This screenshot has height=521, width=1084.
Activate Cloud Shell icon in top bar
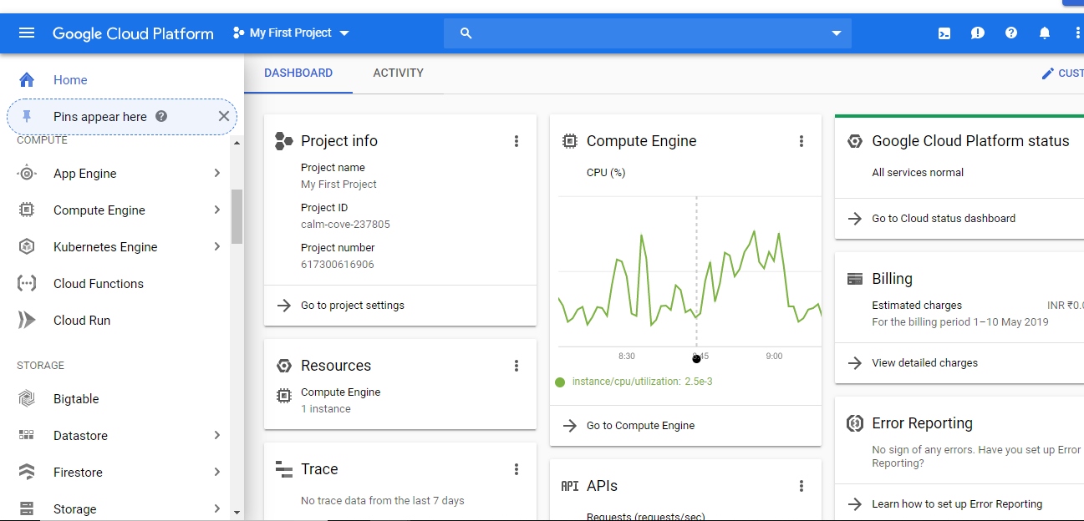(x=944, y=33)
